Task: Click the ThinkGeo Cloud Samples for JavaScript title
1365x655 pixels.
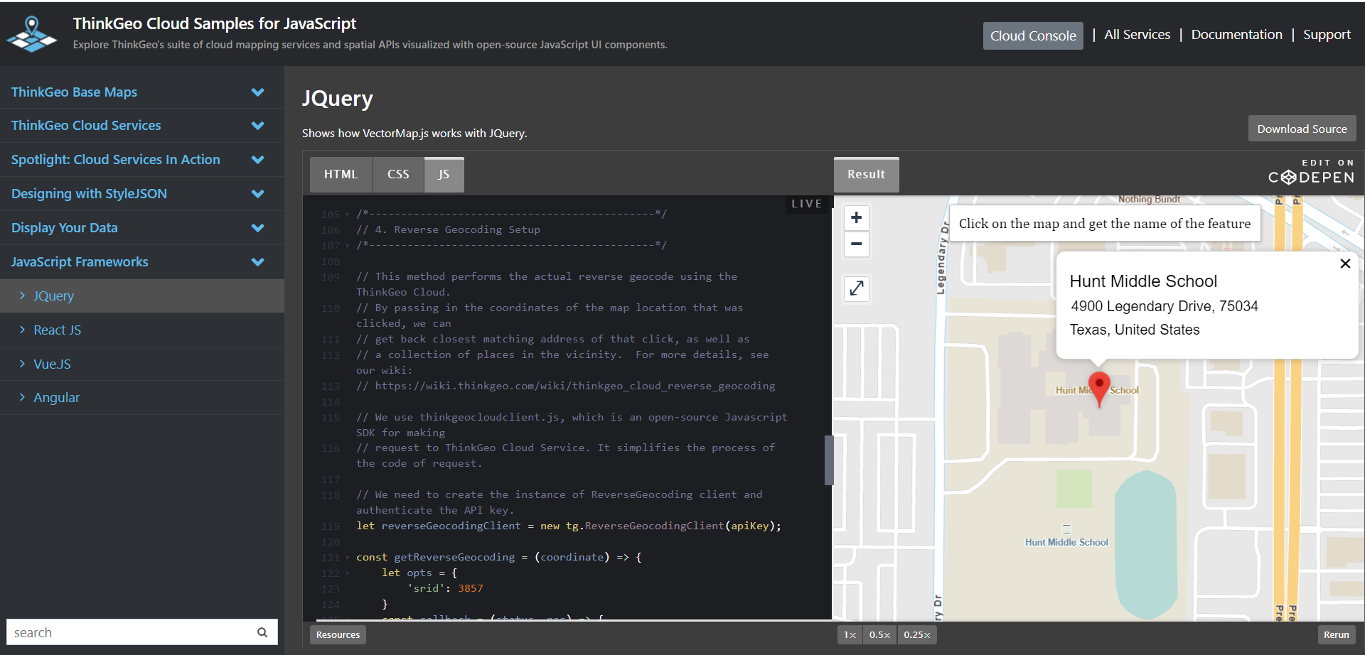Action: [215, 23]
